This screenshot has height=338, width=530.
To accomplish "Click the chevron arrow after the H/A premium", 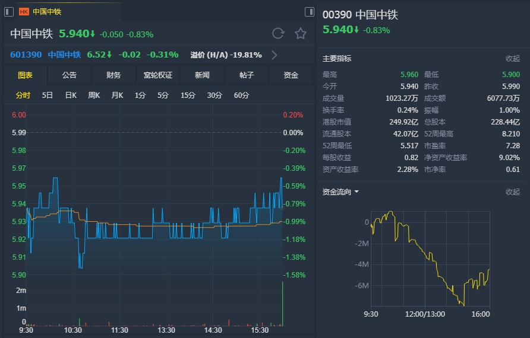I will click(274, 55).
